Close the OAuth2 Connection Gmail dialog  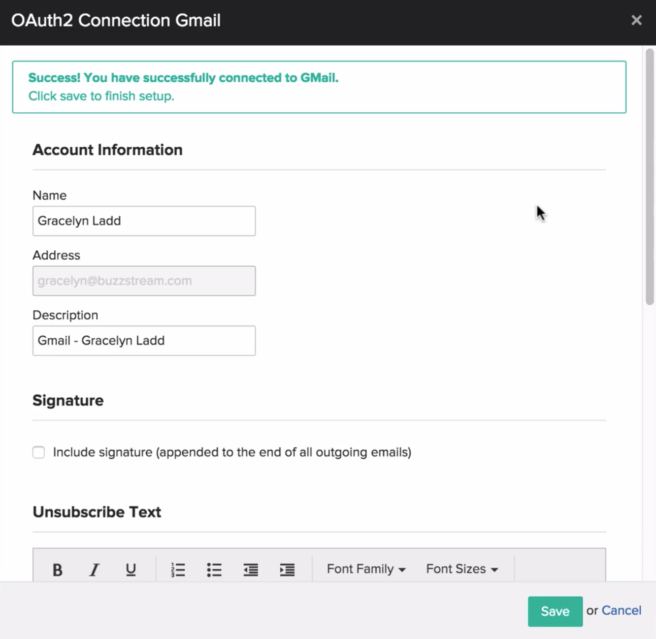tap(636, 20)
